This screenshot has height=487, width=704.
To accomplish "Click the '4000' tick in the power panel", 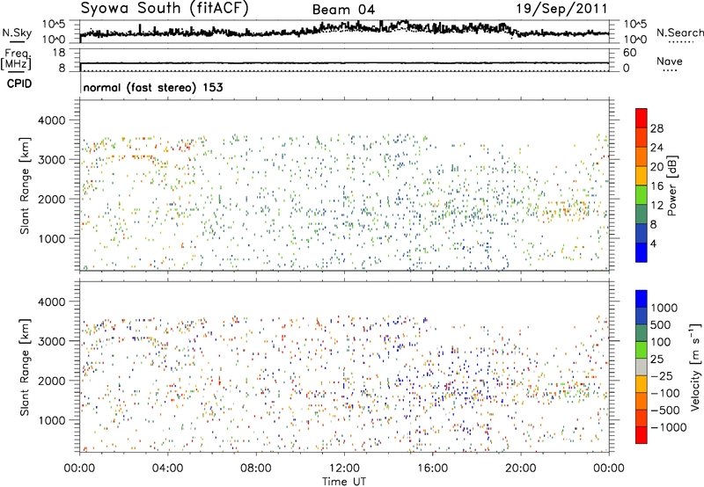I will (x=51, y=120).
